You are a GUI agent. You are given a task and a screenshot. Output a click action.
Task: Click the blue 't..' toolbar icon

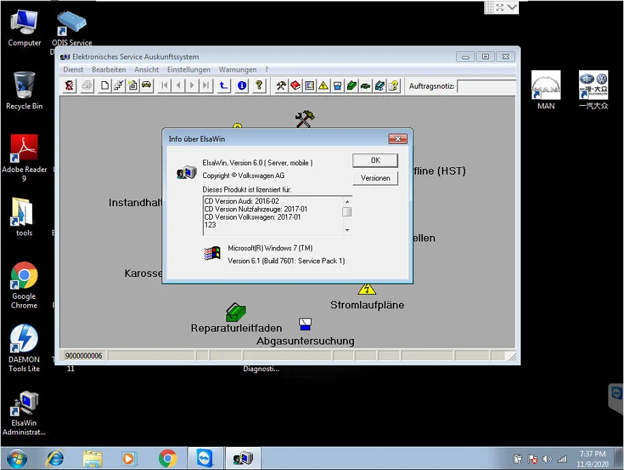224,85
